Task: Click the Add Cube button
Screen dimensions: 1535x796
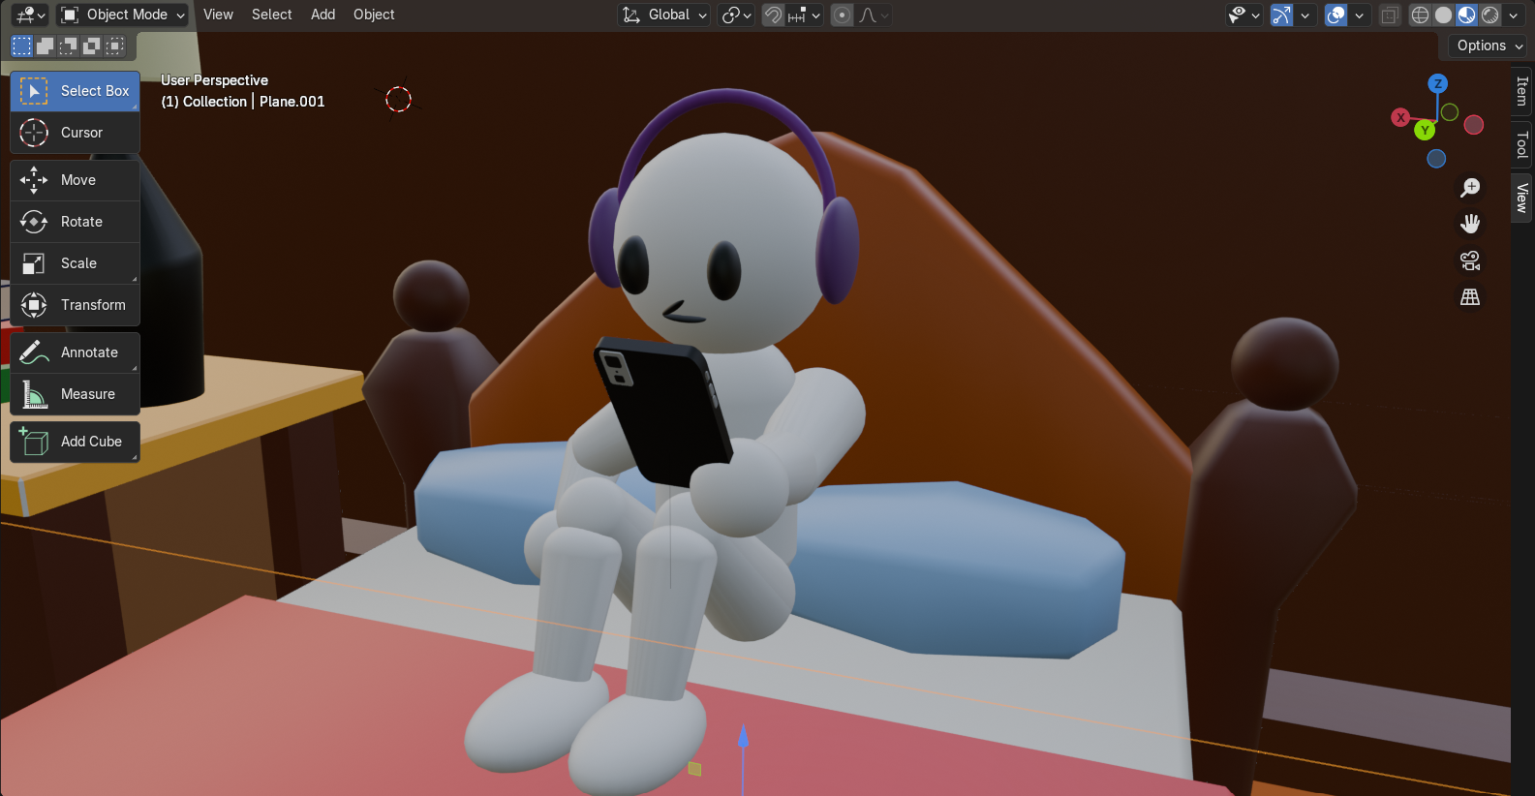Action: point(75,442)
